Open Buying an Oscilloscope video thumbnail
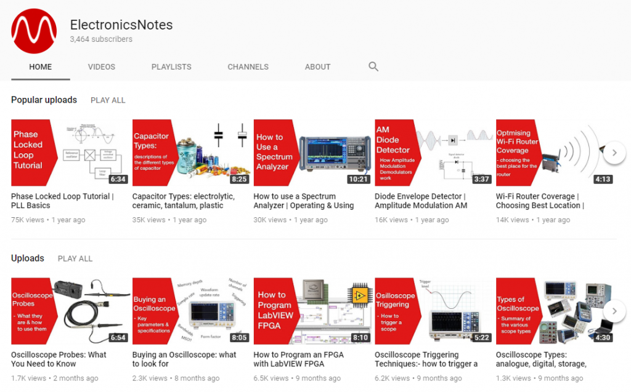Screen dimensions: 631x392 (191, 311)
